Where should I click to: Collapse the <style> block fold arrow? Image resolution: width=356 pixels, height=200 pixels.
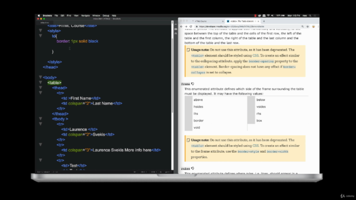click(41, 31)
